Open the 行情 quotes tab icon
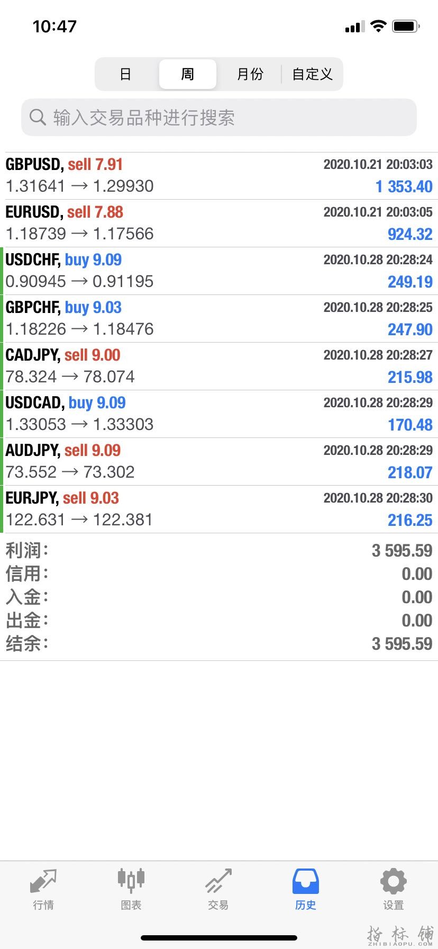The image size is (438, 949). pos(43,881)
